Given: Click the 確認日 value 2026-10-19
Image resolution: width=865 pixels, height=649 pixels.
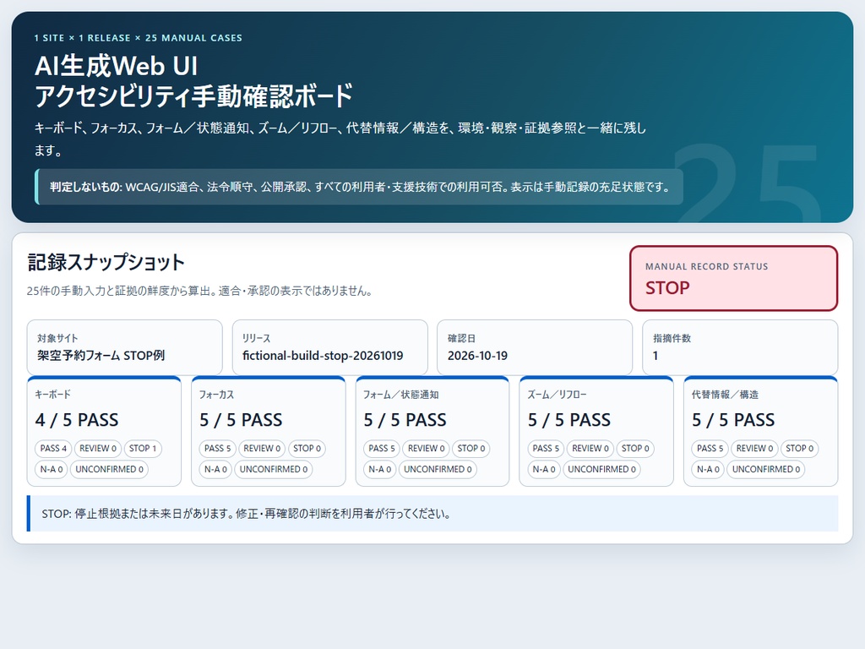Looking at the screenshot, I should coord(477,356).
